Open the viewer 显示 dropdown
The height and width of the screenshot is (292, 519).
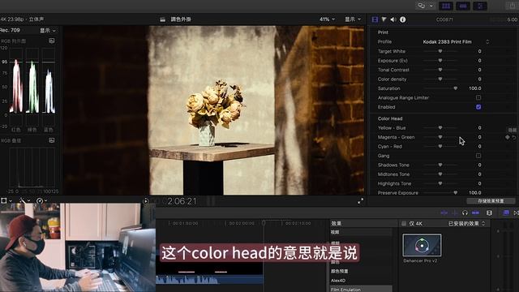coord(353,19)
